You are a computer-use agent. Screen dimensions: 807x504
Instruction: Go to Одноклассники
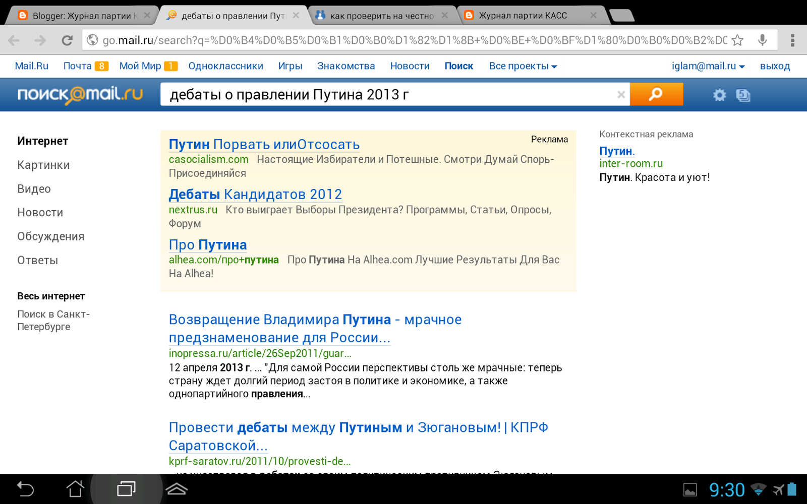(x=225, y=66)
